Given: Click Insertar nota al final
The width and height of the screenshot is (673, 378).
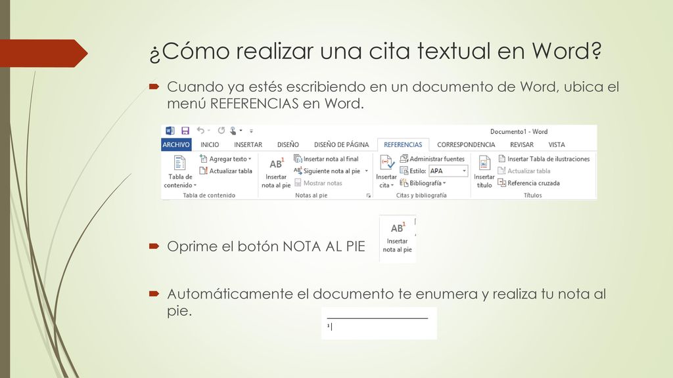Looking at the screenshot, I should click(326, 159).
